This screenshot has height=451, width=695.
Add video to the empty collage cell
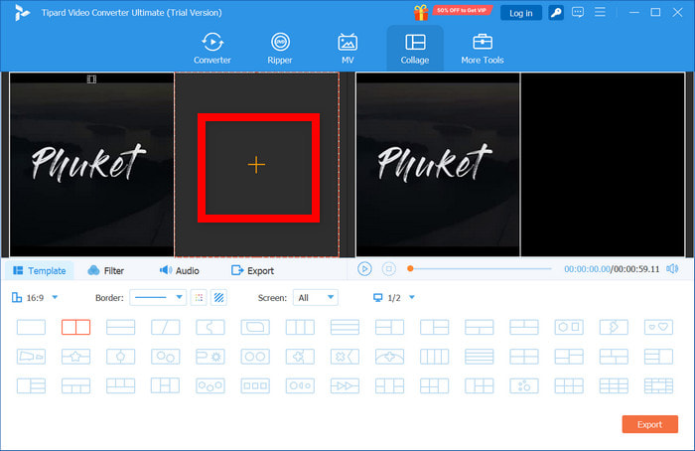point(256,165)
